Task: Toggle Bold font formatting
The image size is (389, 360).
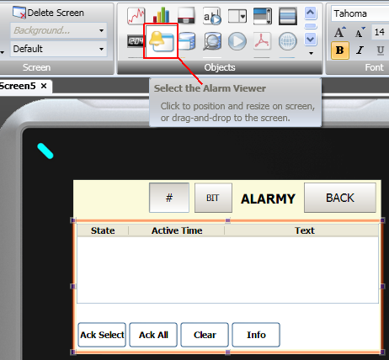Action: [340, 50]
